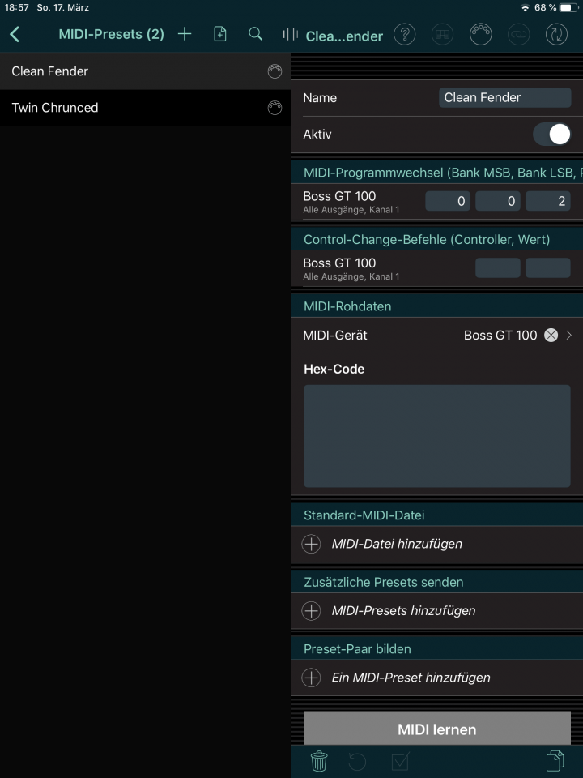Tap the keyboard layout icon in toolbar
The width and height of the screenshot is (583, 778).
pos(442,34)
